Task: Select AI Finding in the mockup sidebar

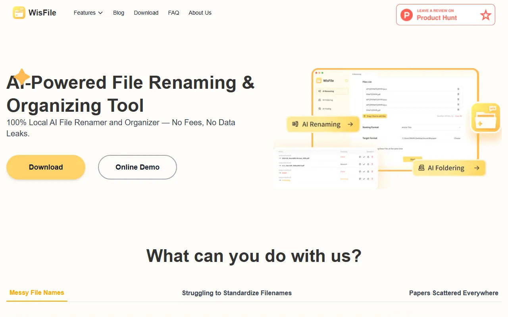Action: tap(327, 109)
